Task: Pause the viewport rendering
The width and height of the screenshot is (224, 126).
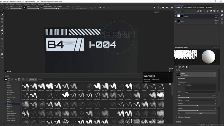Action: (154, 7)
